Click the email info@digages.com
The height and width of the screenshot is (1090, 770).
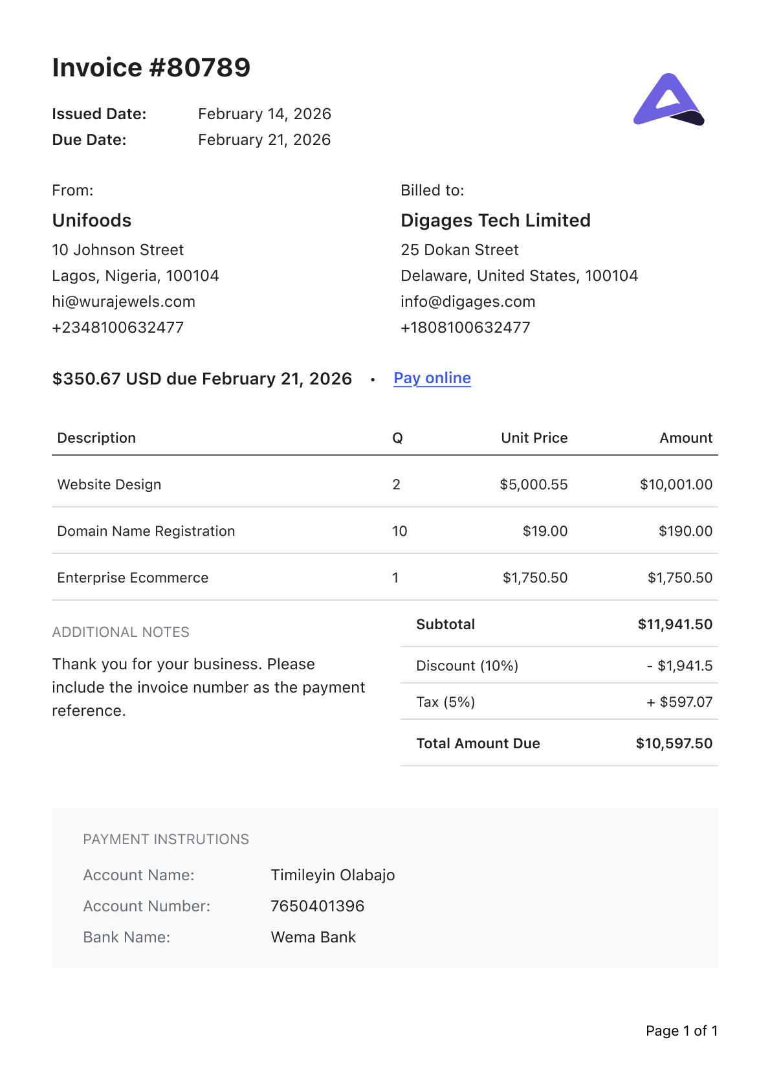click(468, 302)
